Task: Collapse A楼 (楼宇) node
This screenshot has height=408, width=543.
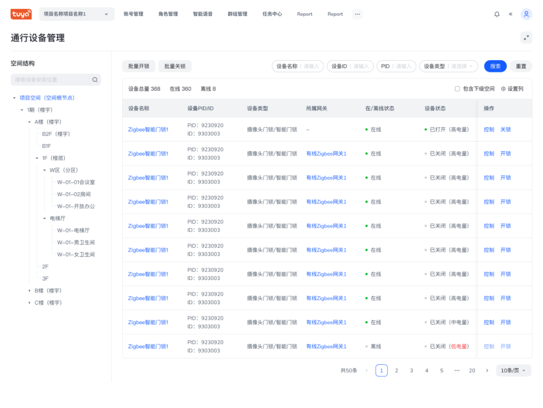Action: [x=30, y=122]
